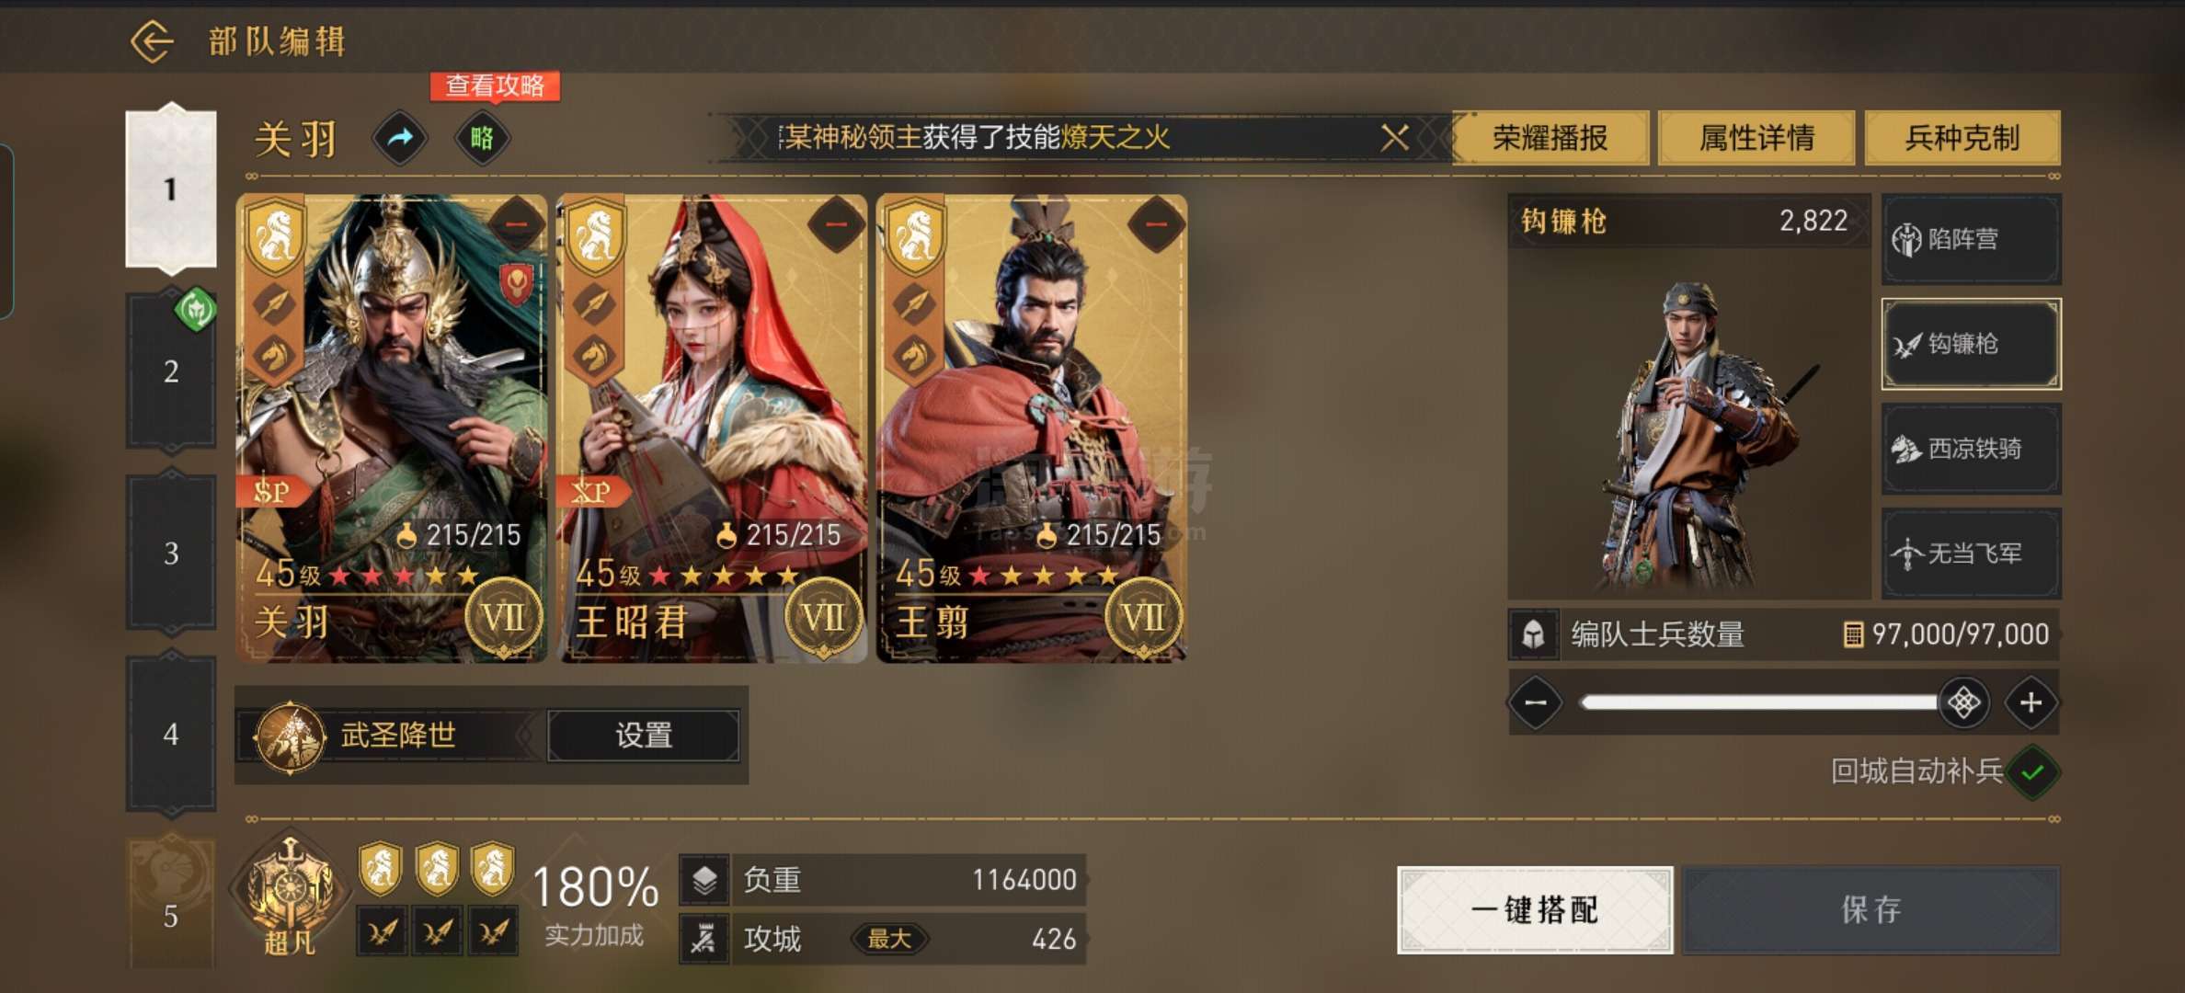This screenshot has width=2185, height=993.
Task: Open the 属性详情 panel
Action: [x=1756, y=138]
